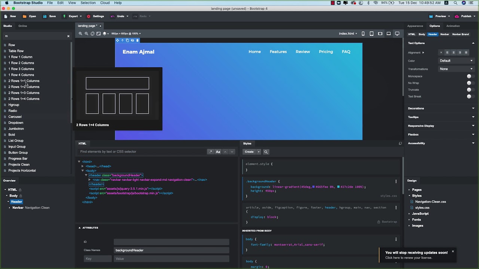Image resolution: width=479 pixels, height=269 pixels.
Task: Click the no alignment X option
Action: tap(441, 53)
